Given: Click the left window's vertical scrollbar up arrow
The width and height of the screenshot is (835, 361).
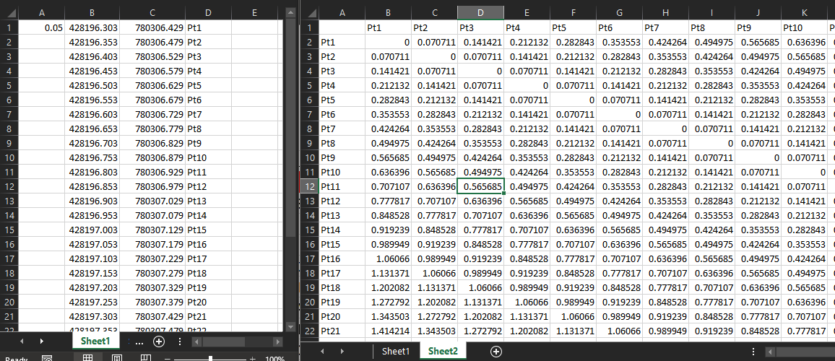Looking at the screenshot, I should pyautogui.click(x=290, y=12).
